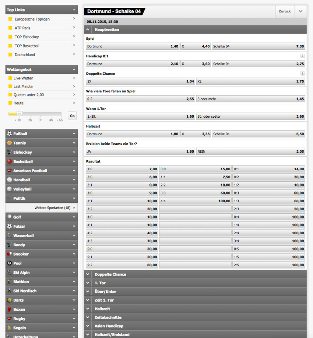Collapse the Top Links panel

(74, 10)
